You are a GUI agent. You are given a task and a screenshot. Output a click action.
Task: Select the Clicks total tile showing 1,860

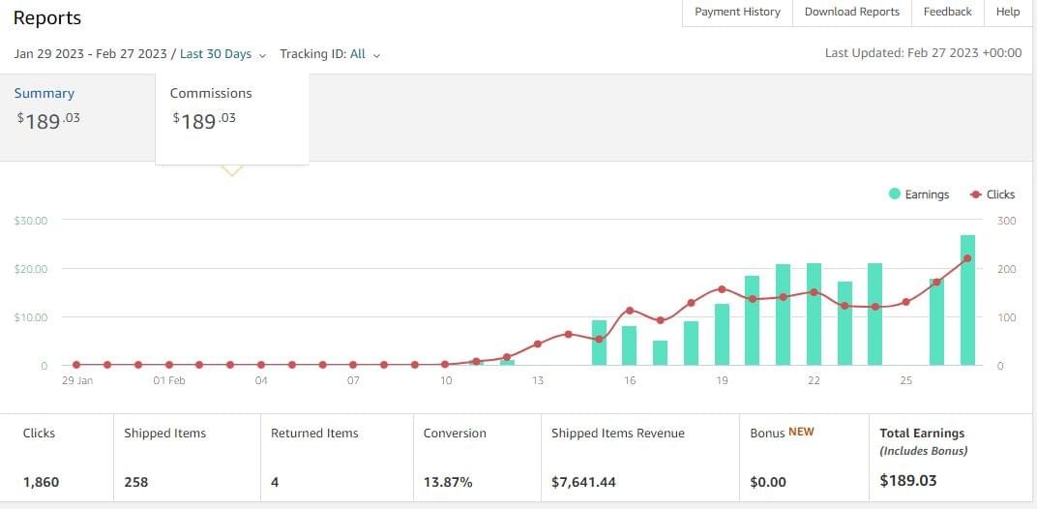click(x=55, y=458)
